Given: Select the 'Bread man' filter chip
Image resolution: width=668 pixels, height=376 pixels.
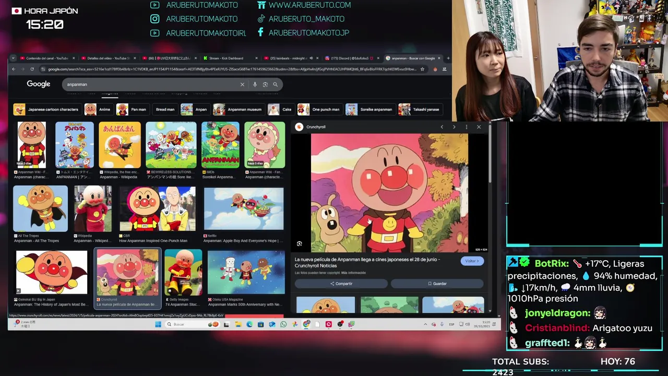Looking at the screenshot, I should tap(165, 109).
